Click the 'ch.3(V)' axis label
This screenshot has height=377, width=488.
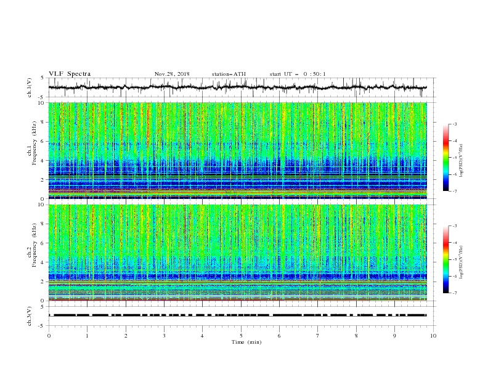point(30,316)
